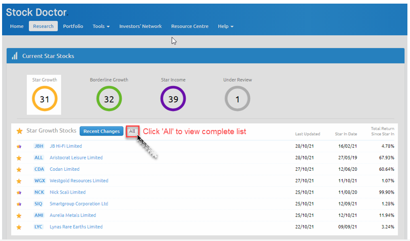Select the 67.93% return value
The height and width of the screenshot is (241, 410).
(x=386, y=158)
